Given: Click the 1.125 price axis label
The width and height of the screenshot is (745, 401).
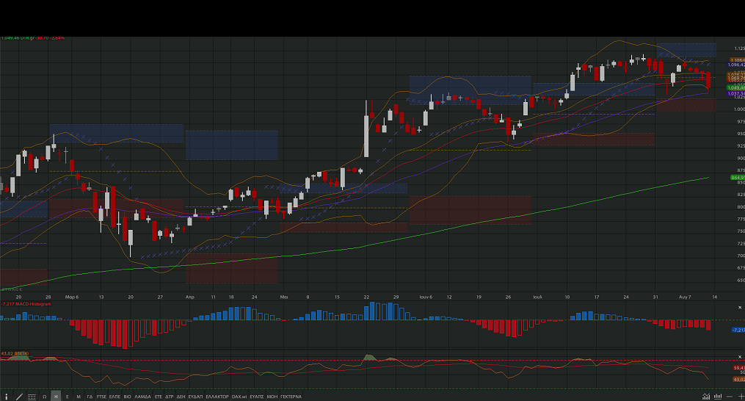Looking at the screenshot, I should (x=739, y=48).
